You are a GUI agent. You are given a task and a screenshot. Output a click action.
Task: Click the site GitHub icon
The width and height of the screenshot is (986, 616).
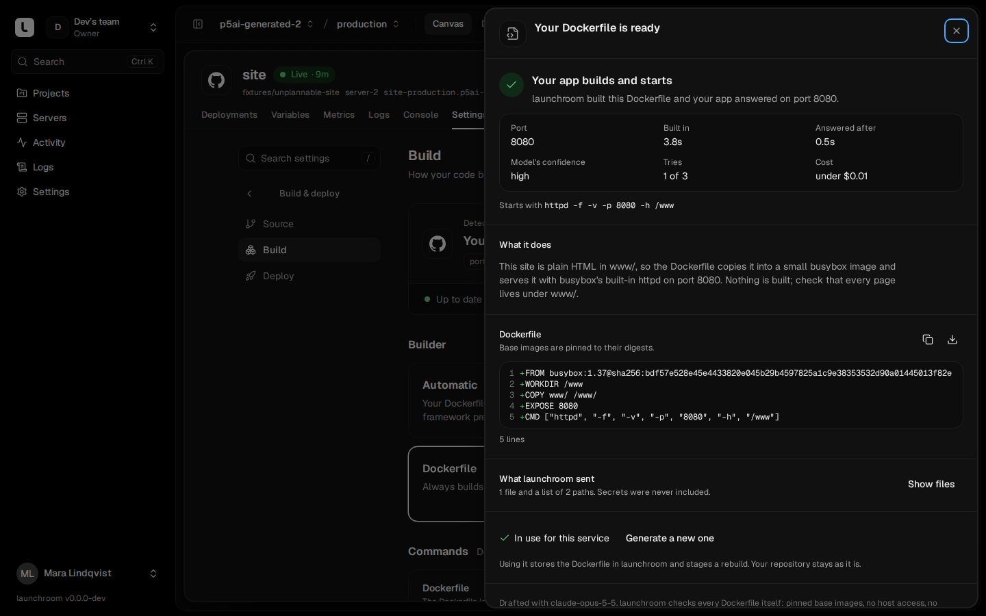216,80
